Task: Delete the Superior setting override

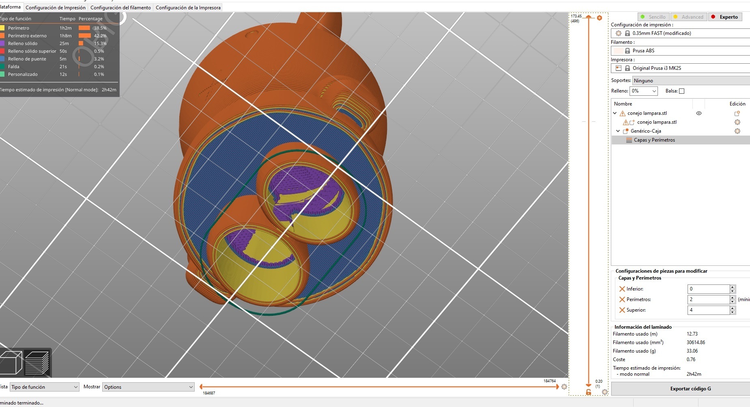Action: coord(622,310)
